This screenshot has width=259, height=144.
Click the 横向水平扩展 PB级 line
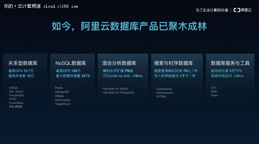point(118,71)
